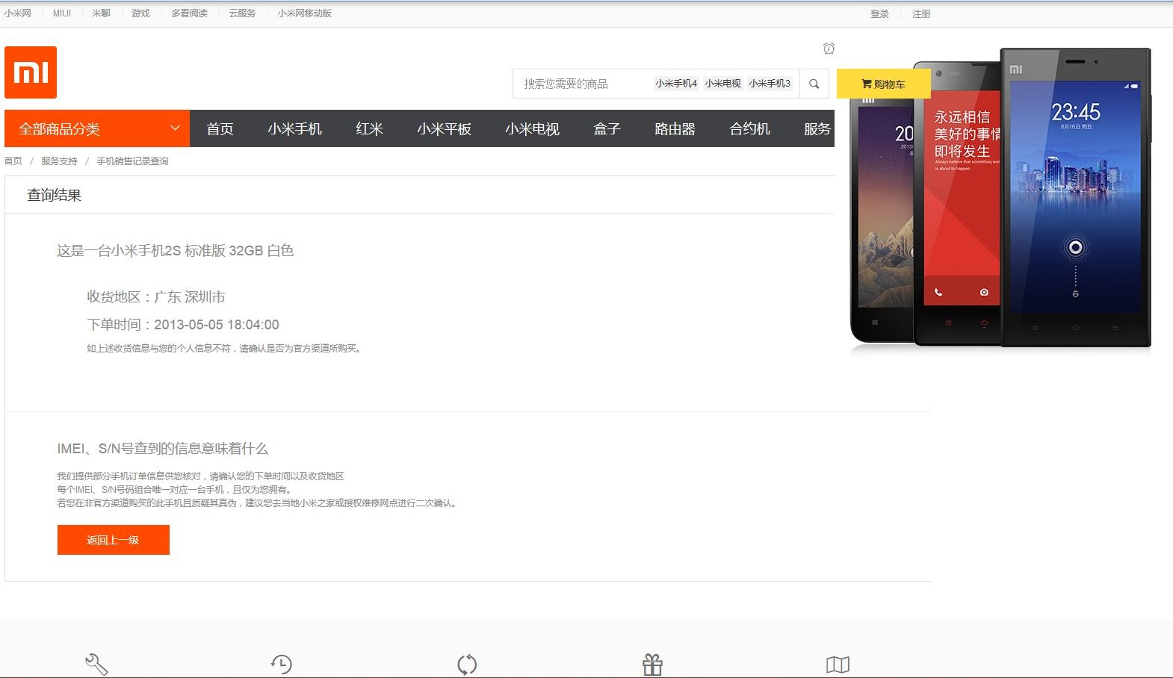Click the 游戏 top bar link
This screenshot has width=1173, height=678.
[x=140, y=13]
